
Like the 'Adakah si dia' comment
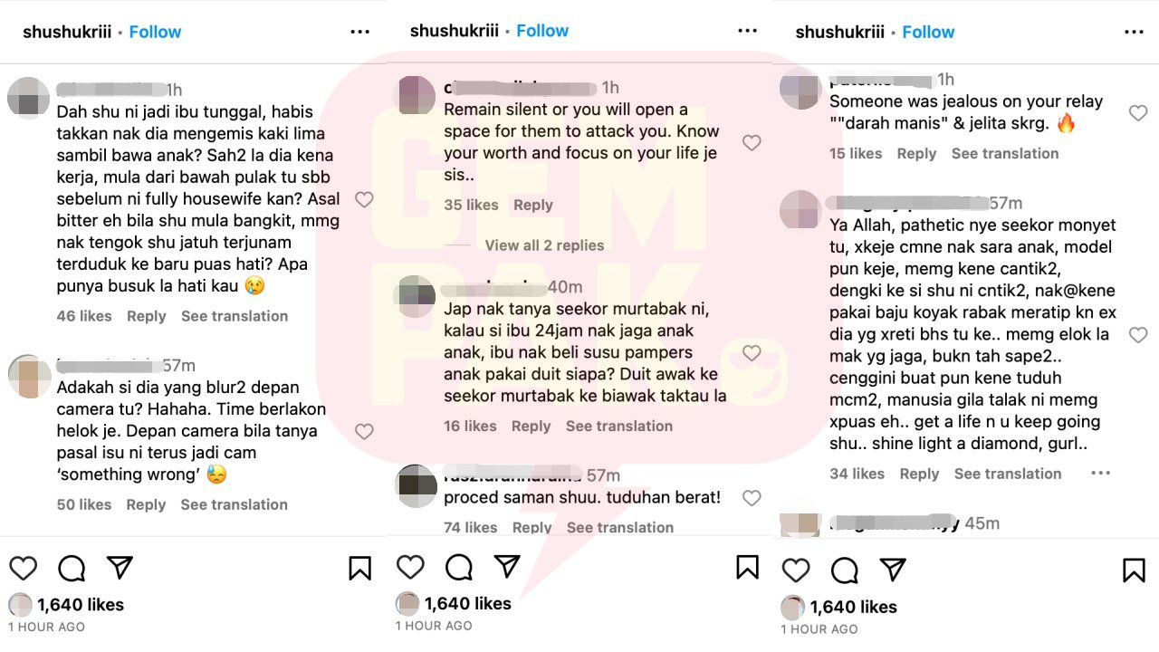tap(364, 432)
